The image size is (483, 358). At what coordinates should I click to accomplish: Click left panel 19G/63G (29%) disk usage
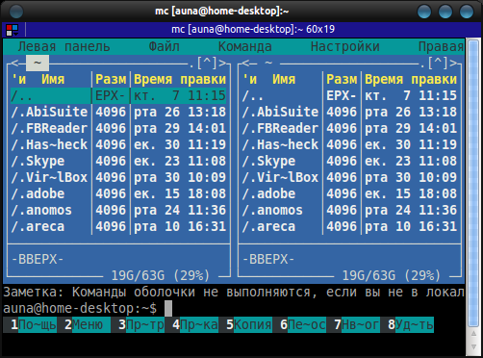tap(161, 275)
